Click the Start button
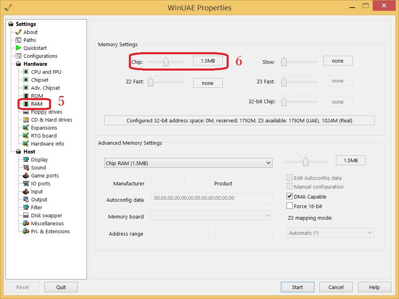 click(298, 287)
